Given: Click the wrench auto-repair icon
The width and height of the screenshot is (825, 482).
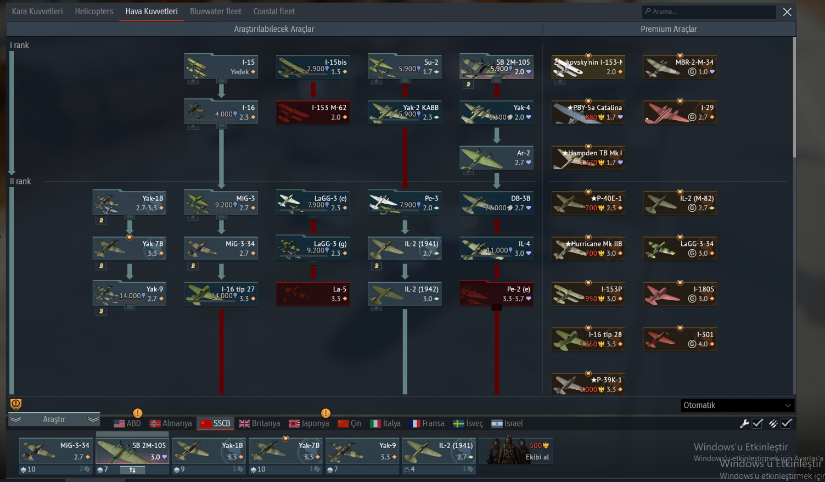Looking at the screenshot, I should [x=744, y=423].
